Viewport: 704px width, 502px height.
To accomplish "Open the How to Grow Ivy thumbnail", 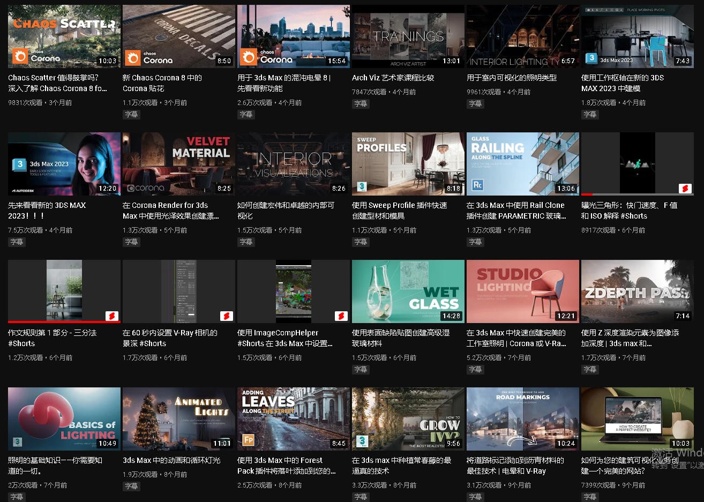I will (408, 419).
